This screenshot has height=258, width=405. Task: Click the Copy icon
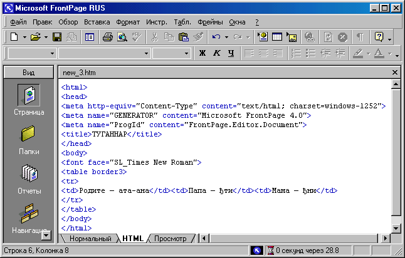coord(169,38)
